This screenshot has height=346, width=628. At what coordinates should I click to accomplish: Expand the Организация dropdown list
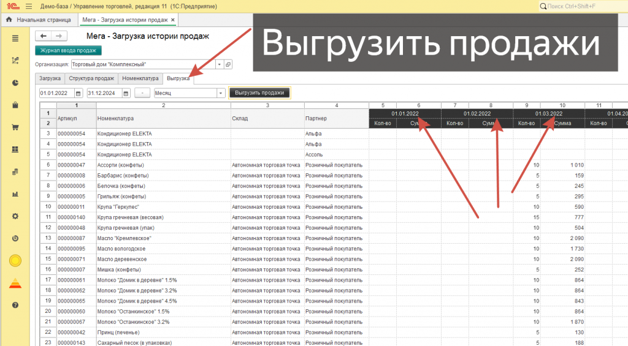219,64
